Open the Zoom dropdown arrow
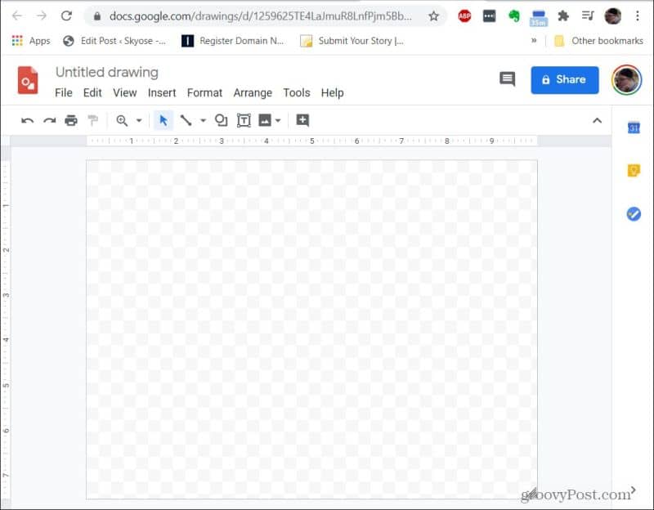The image size is (654, 510). [139, 120]
